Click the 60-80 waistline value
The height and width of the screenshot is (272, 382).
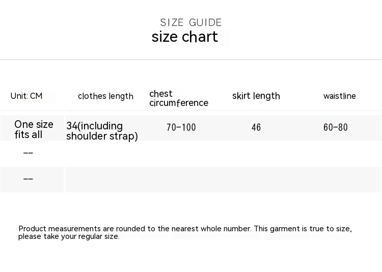click(x=336, y=127)
